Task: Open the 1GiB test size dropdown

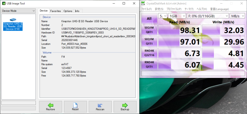Action: click(177, 16)
